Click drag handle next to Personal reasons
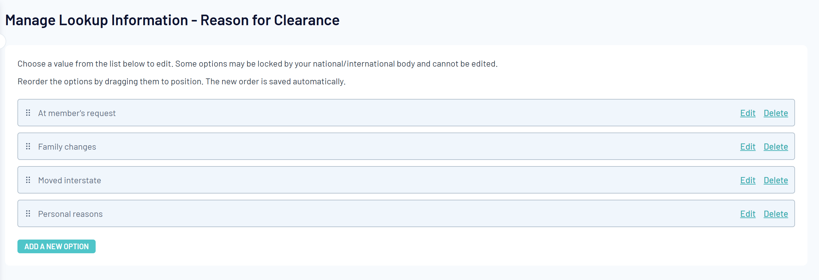The height and width of the screenshot is (280, 819). (x=28, y=214)
